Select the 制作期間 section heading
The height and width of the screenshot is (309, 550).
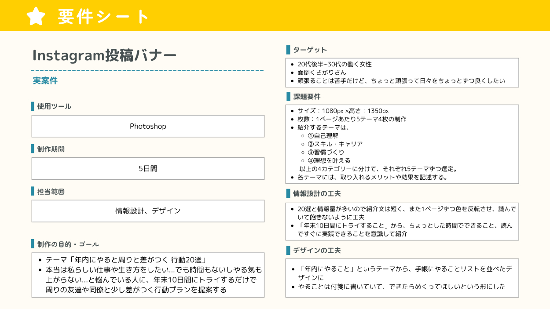point(51,149)
